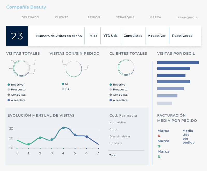
Task: Toggle Reactivo legend under Visitas Totales
Action: 16,84
